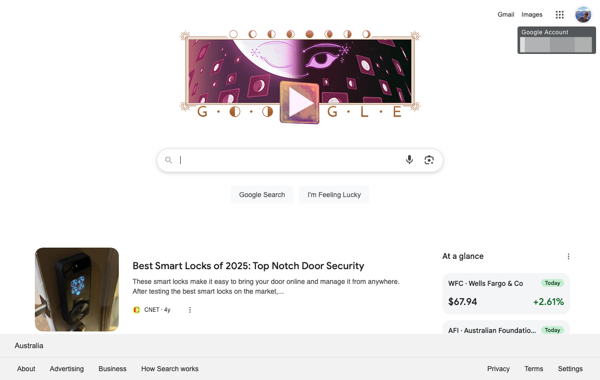Click the Google Account profile avatar
The image size is (600, 380).
pyautogui.click(x=583, y=15)
